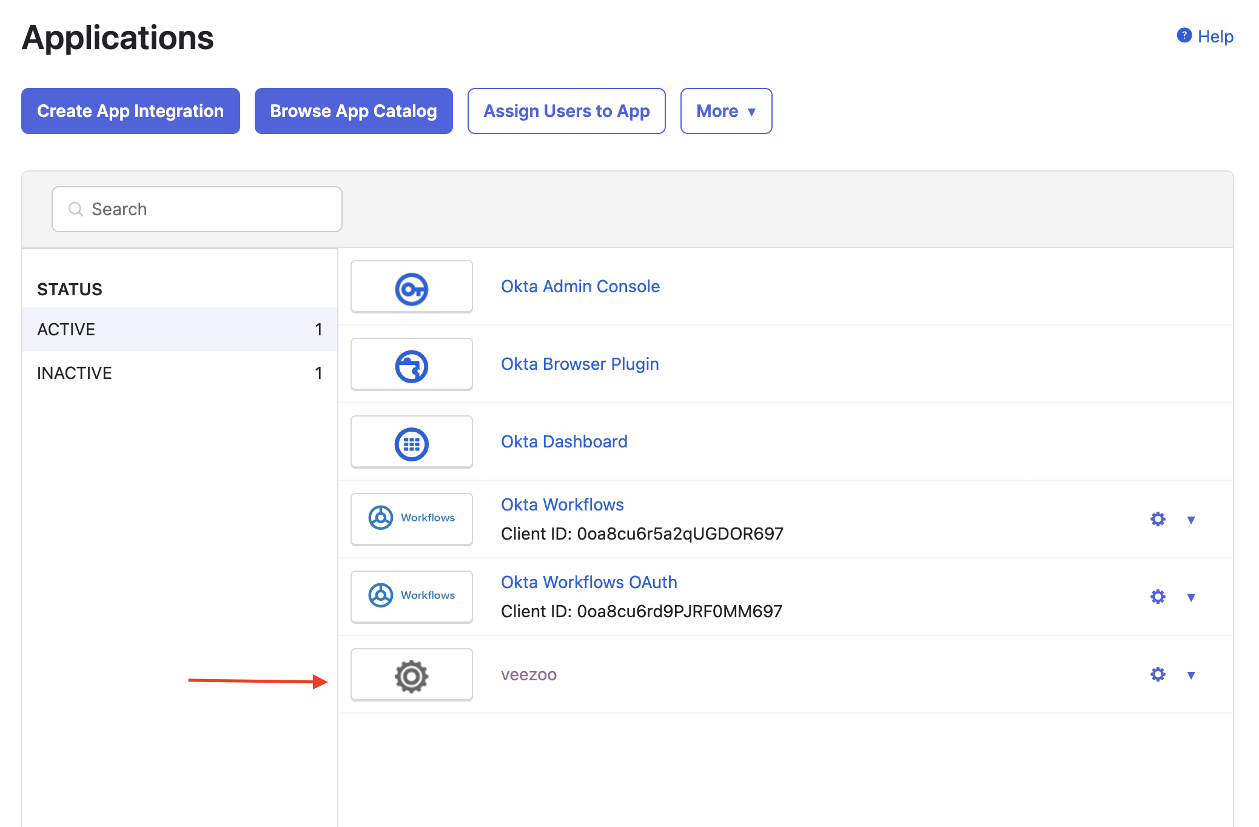
Task: Filter by ACTIVE status
Action: pyautogui.click(x=180, y=329)
